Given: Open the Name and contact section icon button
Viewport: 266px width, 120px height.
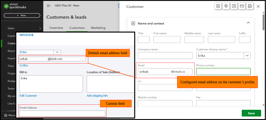Looking at the screenshot, I should click(x=218, y=6).
